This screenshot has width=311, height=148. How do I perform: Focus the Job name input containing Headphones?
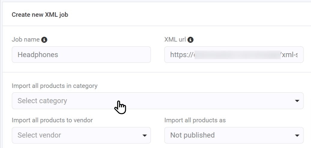tap(81, 54)
